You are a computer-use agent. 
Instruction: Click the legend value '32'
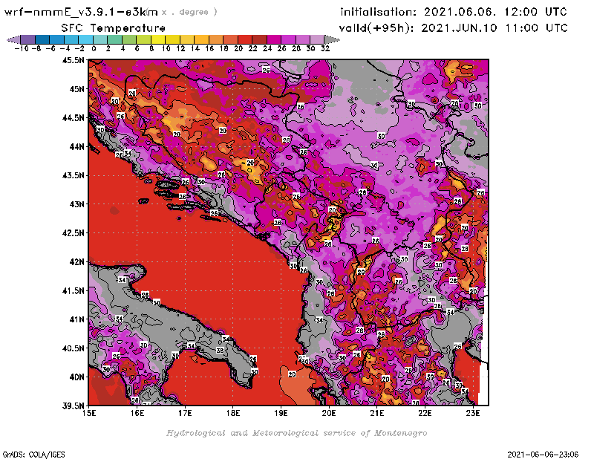pos(324,48)
